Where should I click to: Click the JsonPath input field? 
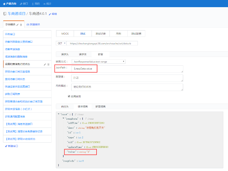pyautogui.click(x=127, y=69)
